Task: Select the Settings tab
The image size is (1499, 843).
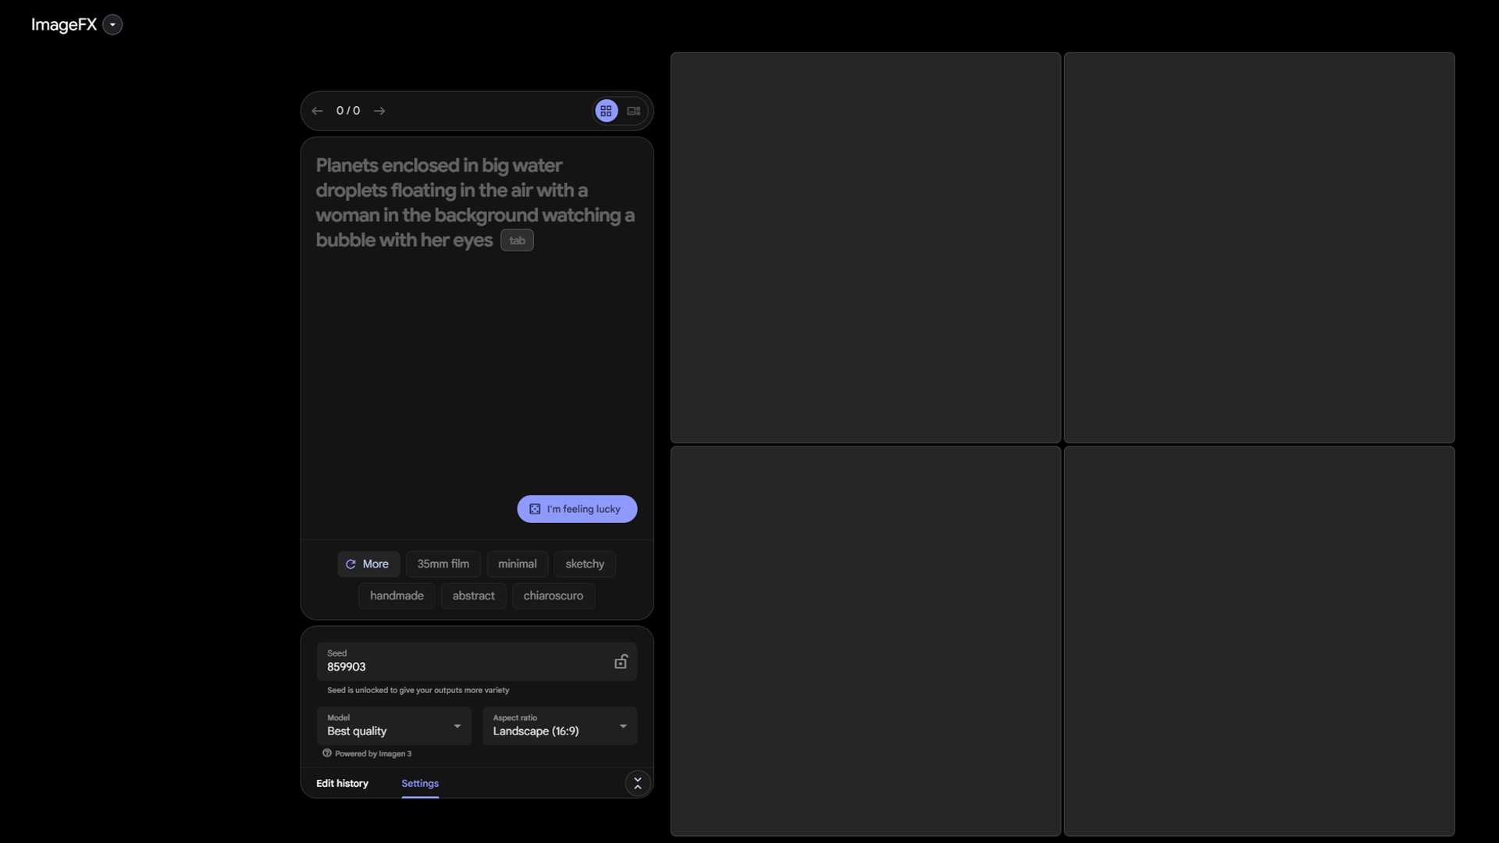Action: coord(420,783)
